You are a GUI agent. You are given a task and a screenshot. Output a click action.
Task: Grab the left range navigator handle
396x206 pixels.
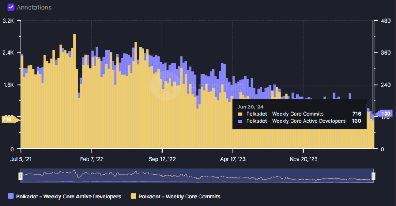pos(21,176)
